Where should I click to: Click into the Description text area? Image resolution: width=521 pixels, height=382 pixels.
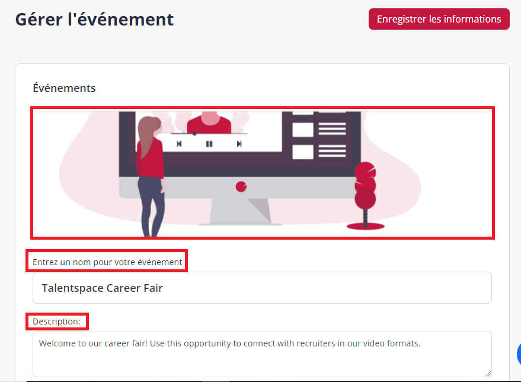tap(262, 354)
